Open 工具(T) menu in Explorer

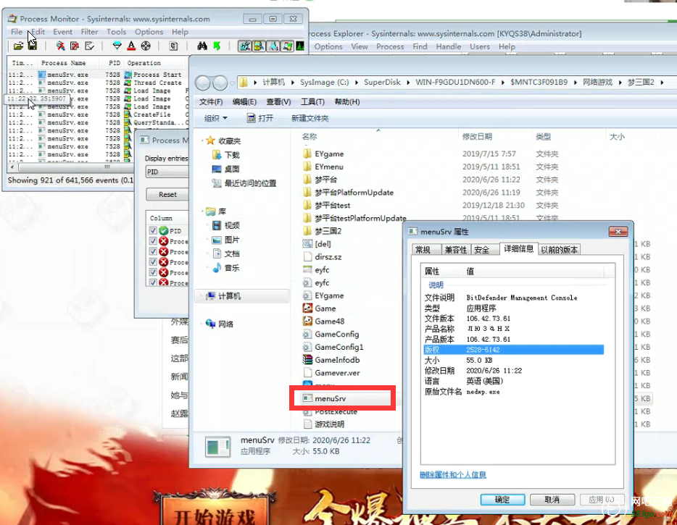[x=312, y=102]
